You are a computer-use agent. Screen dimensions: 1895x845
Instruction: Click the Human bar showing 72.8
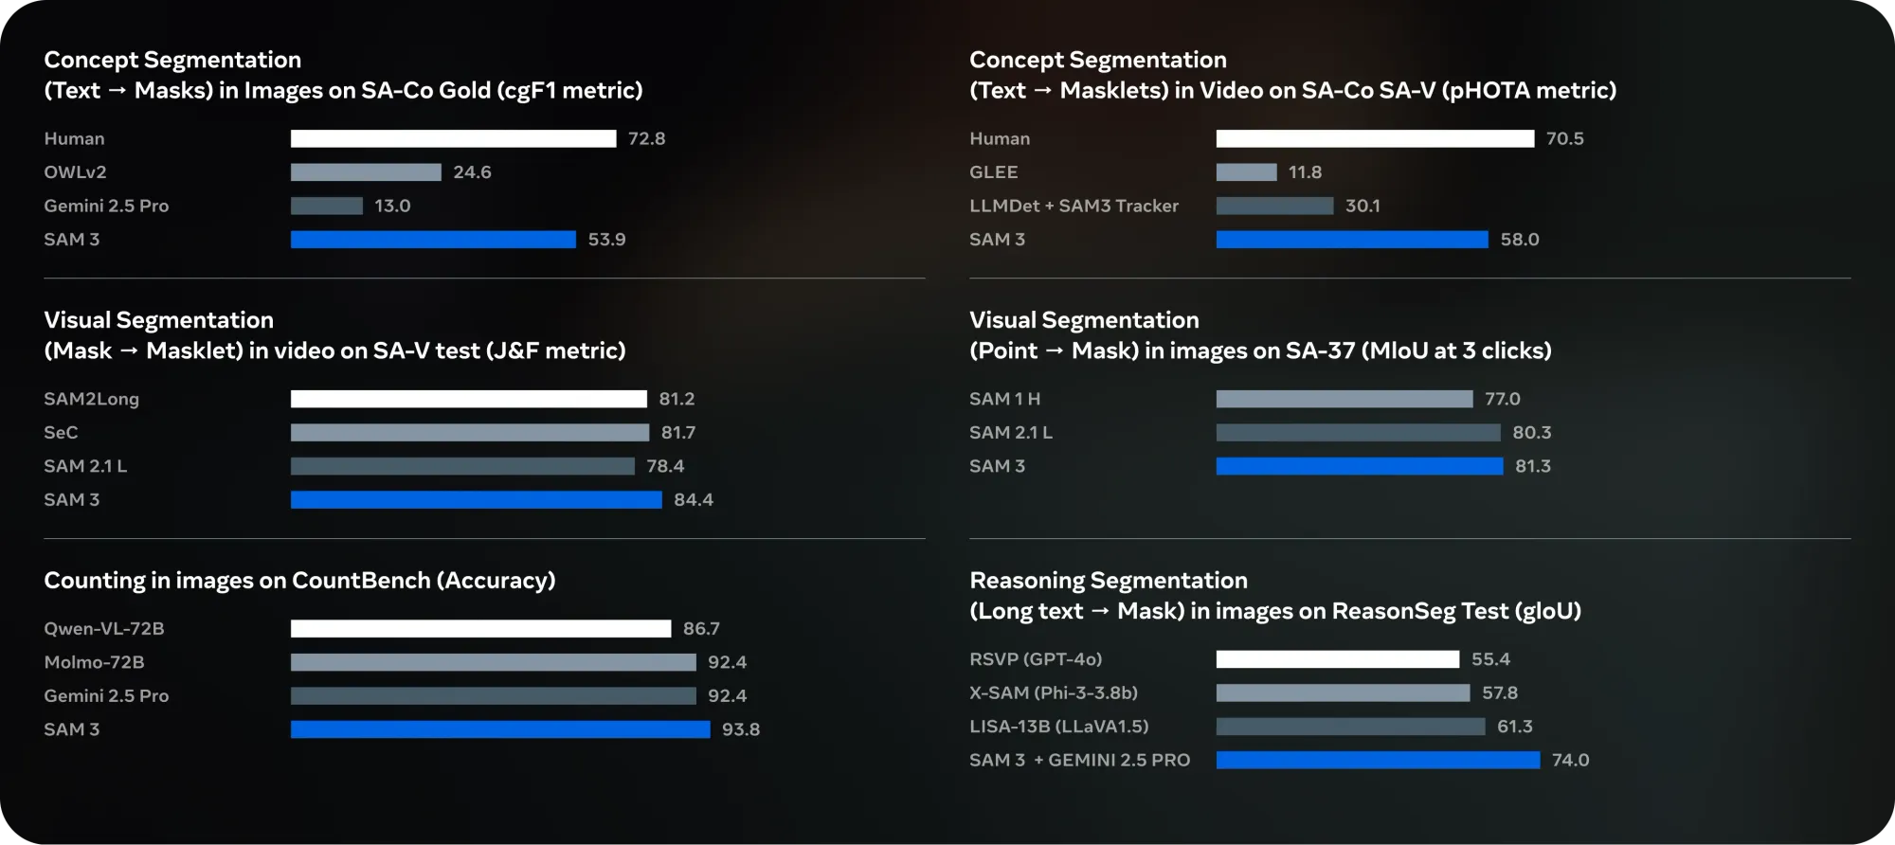point(453,139)
